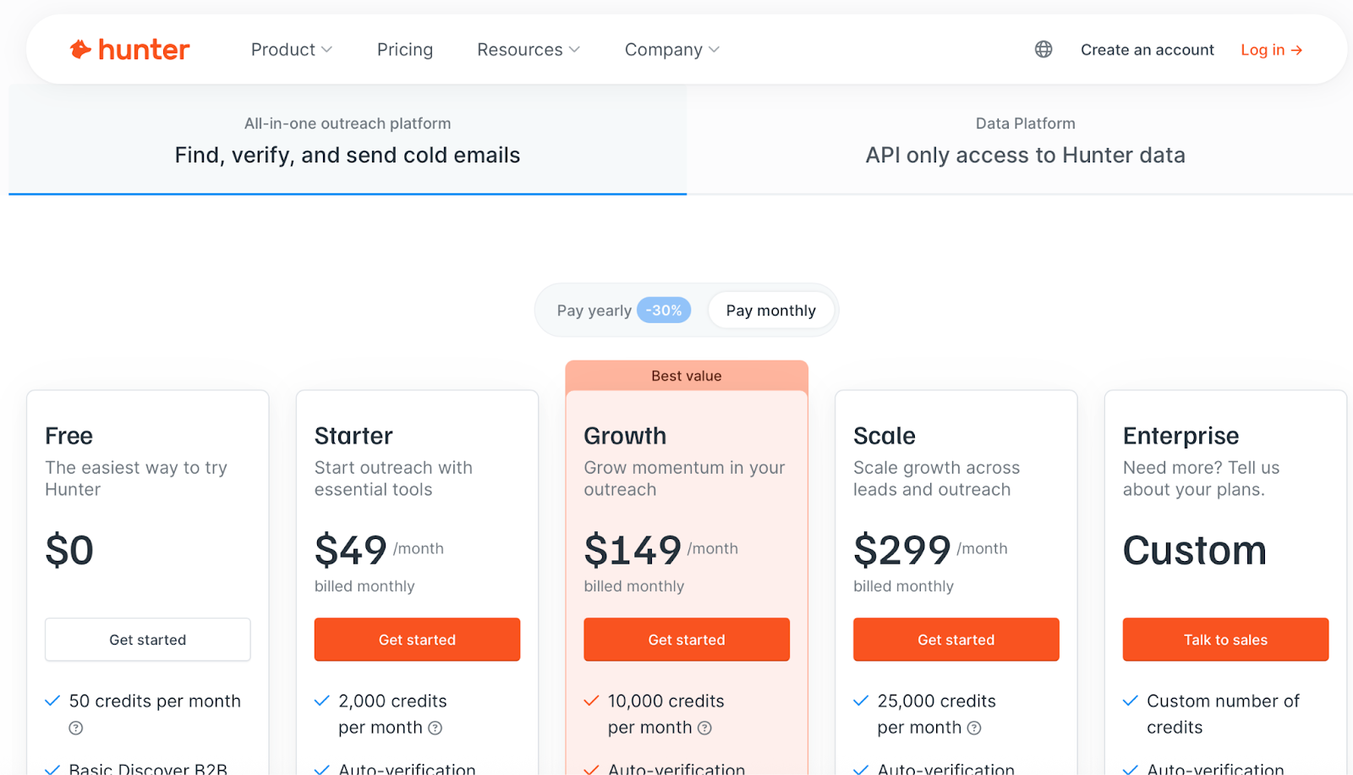Image resolution: width=1353 pixels, height=775 pixels.
Task: Click the Best value banner on Growth
Action: (x=686, y=376)
